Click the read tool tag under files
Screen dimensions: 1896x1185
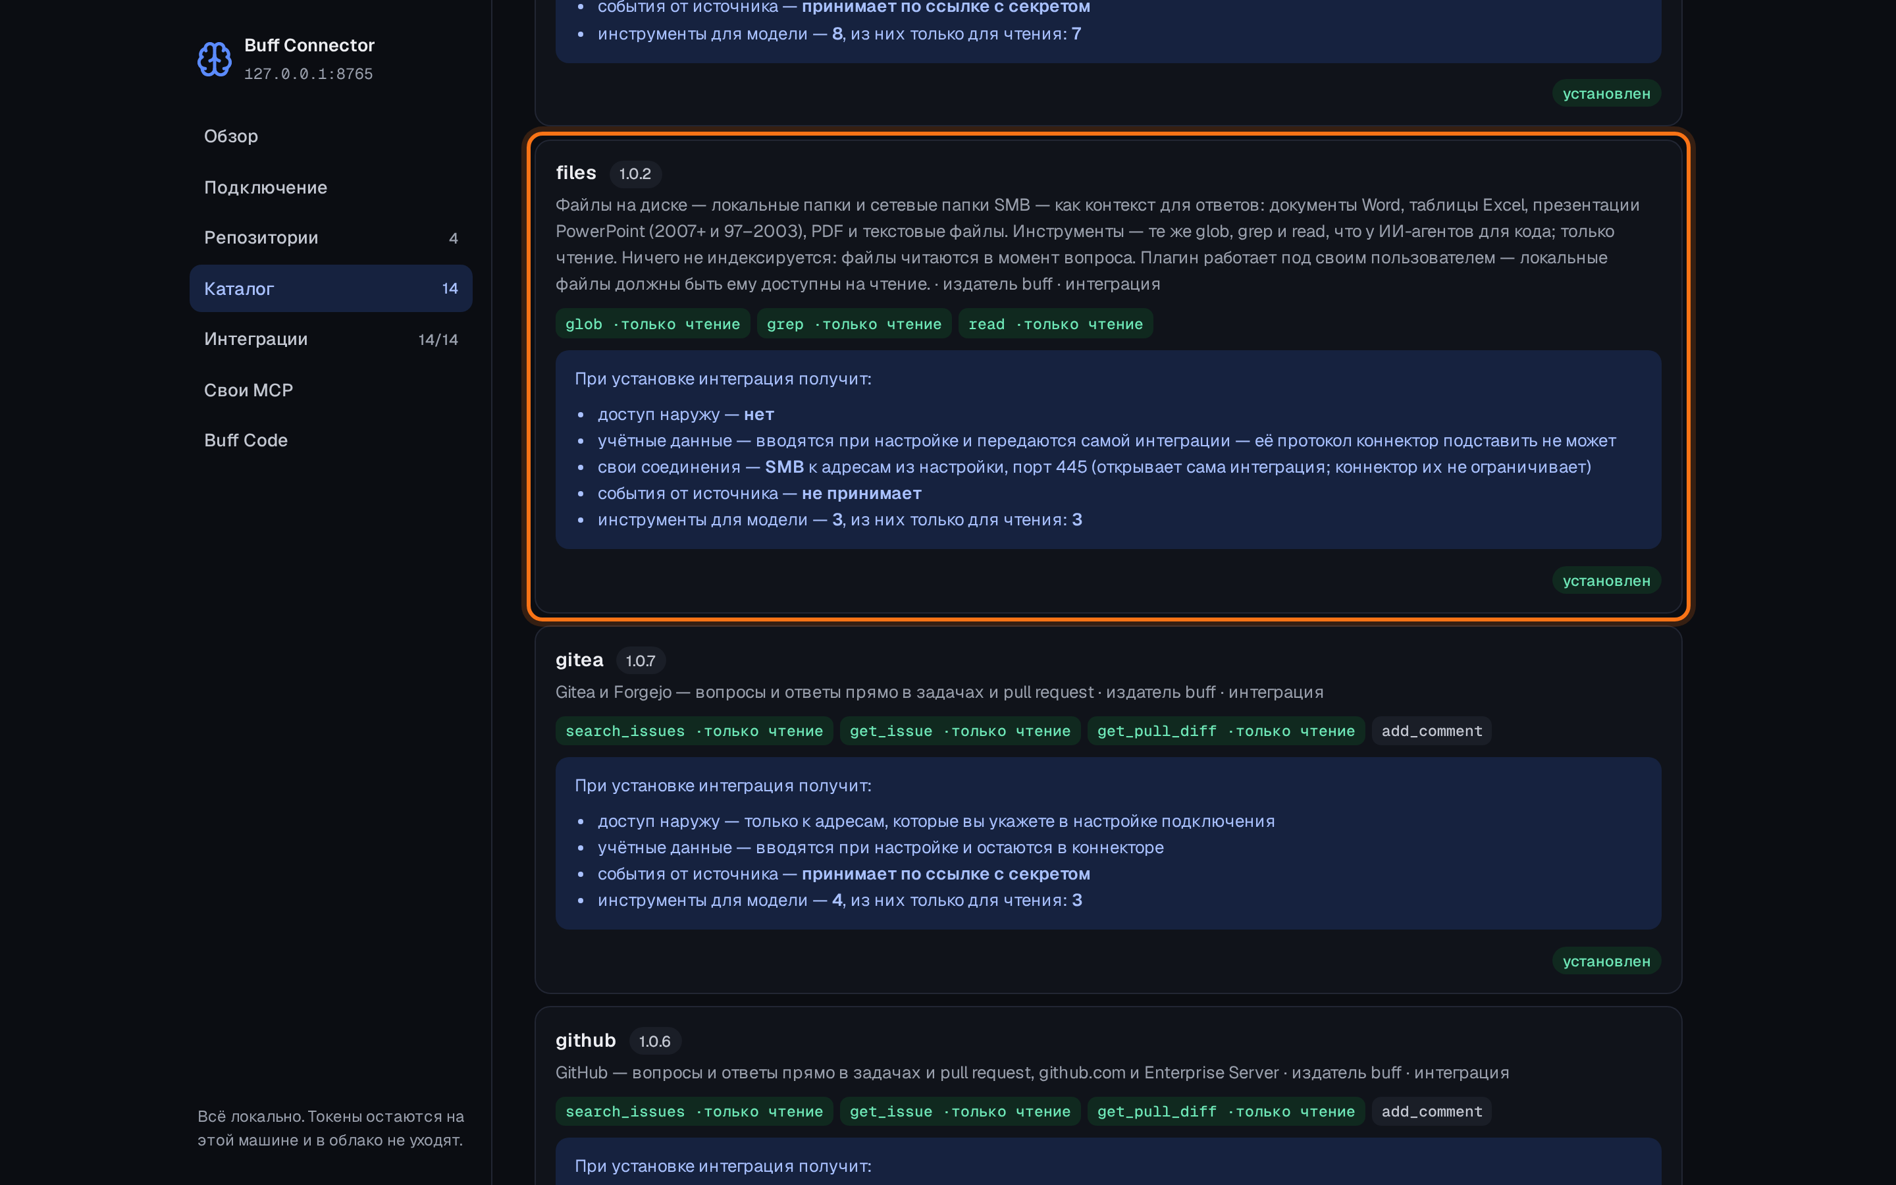pos(1055,324)
